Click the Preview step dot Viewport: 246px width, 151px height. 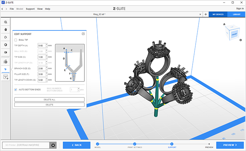(209, 144)
